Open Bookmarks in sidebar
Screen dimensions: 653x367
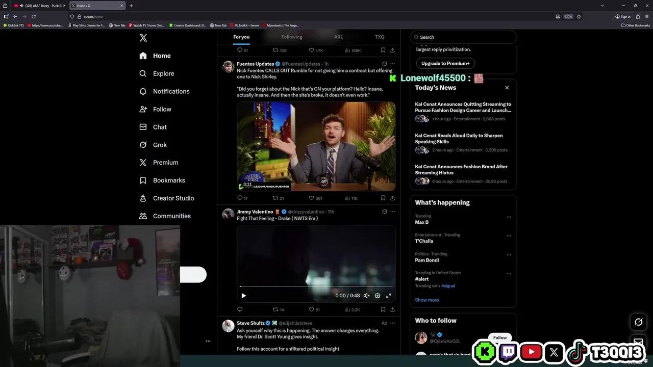pos(162,180)
